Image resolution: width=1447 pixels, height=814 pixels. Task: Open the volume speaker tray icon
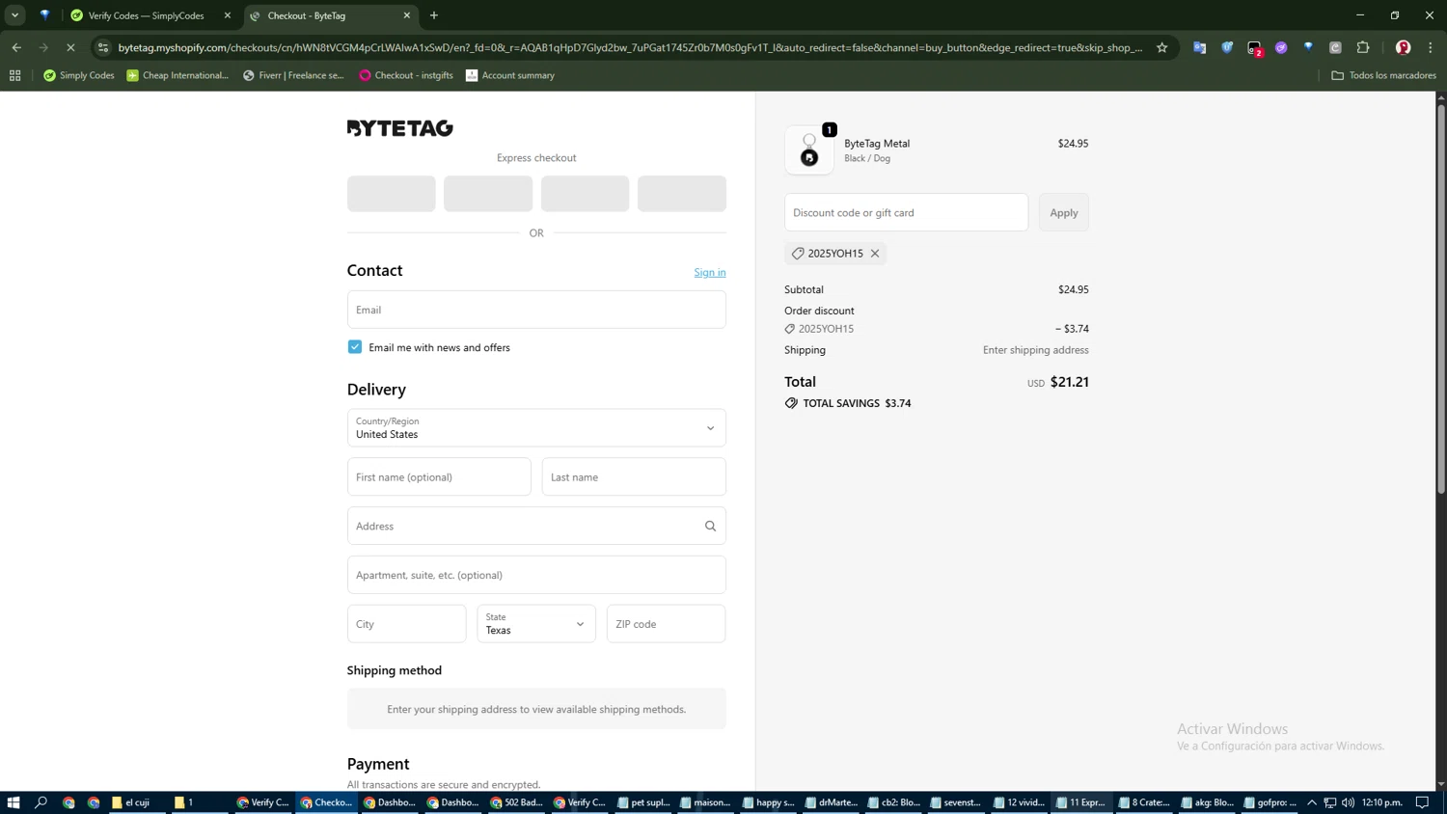[x=1349, y=802]
